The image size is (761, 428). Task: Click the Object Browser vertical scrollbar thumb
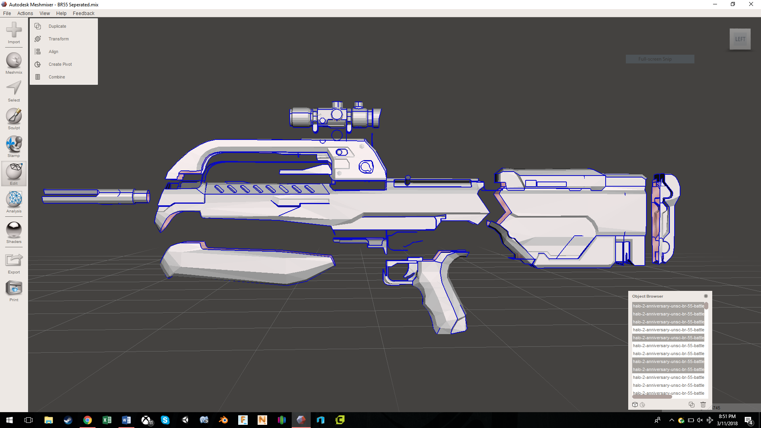tap(706, 306)
